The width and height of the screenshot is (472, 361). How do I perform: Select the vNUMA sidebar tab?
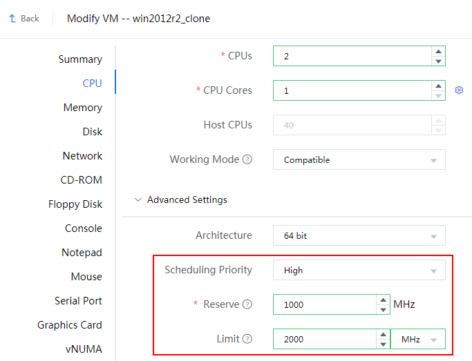[84, 349]
